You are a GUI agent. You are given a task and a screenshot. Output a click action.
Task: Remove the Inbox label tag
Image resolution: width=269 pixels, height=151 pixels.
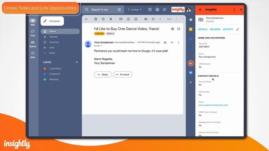(113, 34)
